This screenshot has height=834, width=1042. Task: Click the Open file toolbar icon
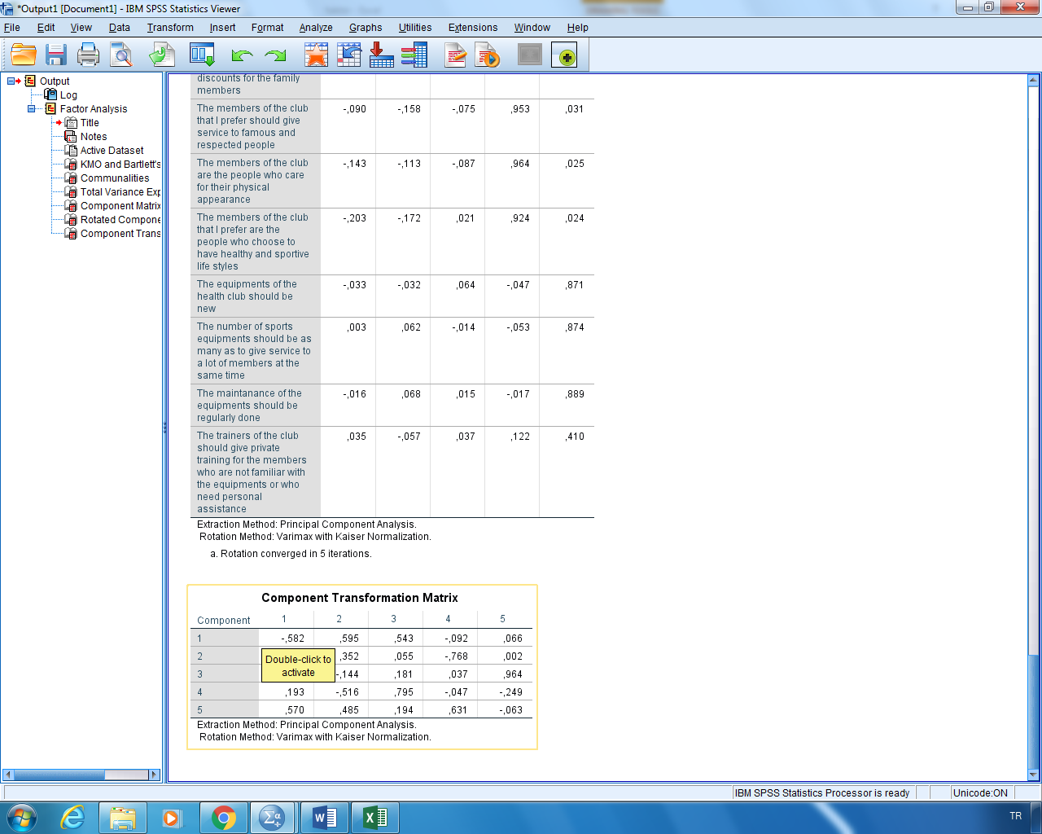tap(24, 55)
